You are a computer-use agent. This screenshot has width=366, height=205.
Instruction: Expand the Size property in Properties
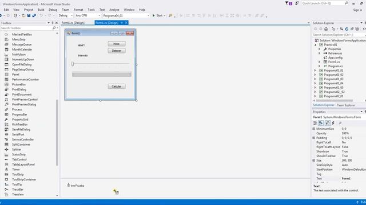point(314,161)
